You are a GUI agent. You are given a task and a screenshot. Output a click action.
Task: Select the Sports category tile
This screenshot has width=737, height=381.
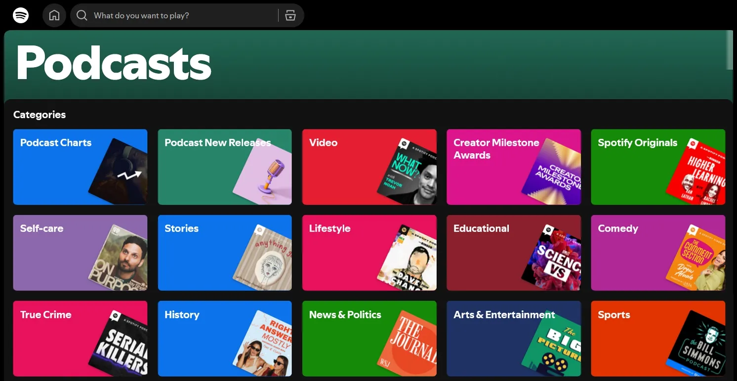[x=658, y=339]
